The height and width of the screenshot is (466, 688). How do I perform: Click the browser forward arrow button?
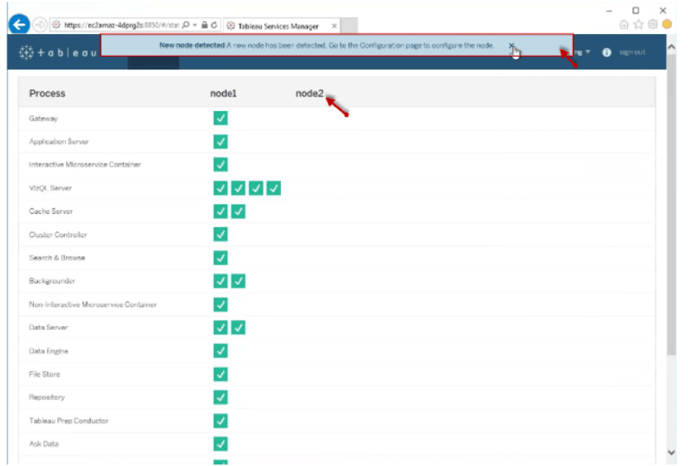click(40, 25)
